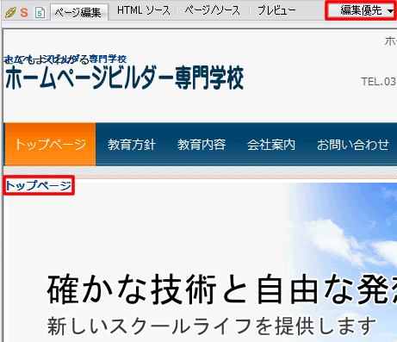The image size is (397, 342).
Task: Click the 編集優先 dropdown arrow
Action: (x=390, y=11)
